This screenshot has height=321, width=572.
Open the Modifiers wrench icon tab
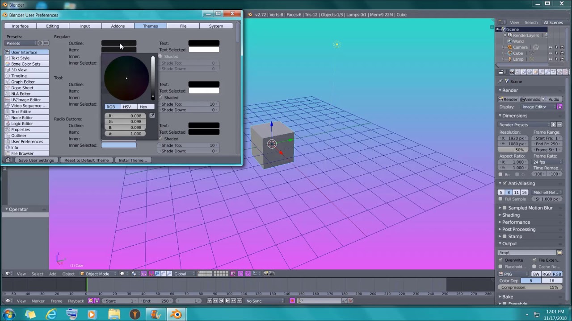coord(547,72)
